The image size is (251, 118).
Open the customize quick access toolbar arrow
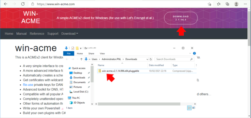point(81,48)
